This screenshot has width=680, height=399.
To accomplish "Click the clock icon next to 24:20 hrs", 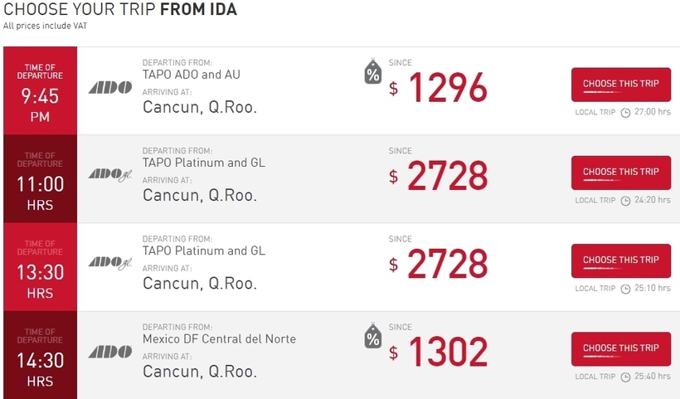I will [625, 201].
